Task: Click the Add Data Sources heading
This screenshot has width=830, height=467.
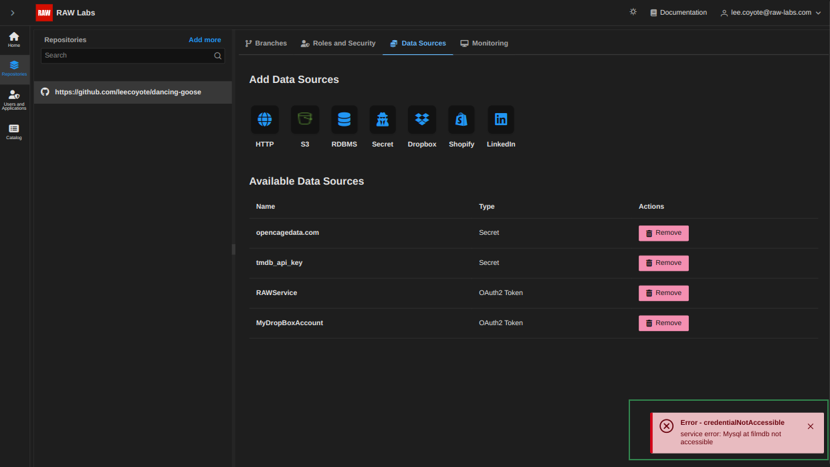Action: 294,80
